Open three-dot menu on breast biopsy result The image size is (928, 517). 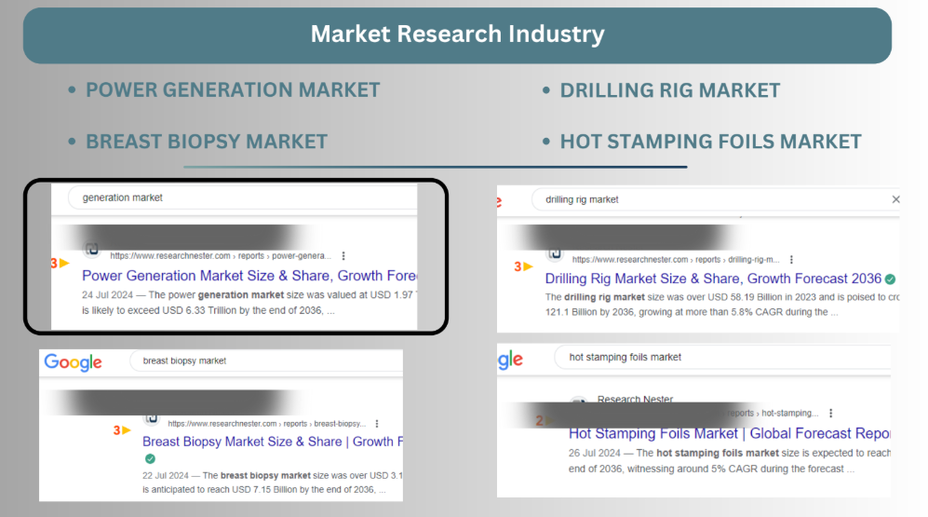[378, 424]
